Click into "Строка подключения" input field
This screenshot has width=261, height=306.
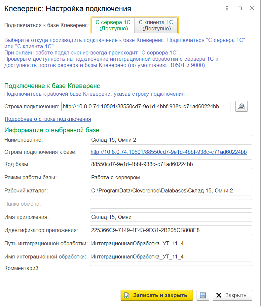146,106
